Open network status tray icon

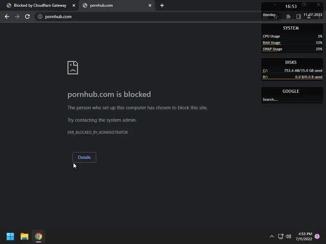point(281,236)
